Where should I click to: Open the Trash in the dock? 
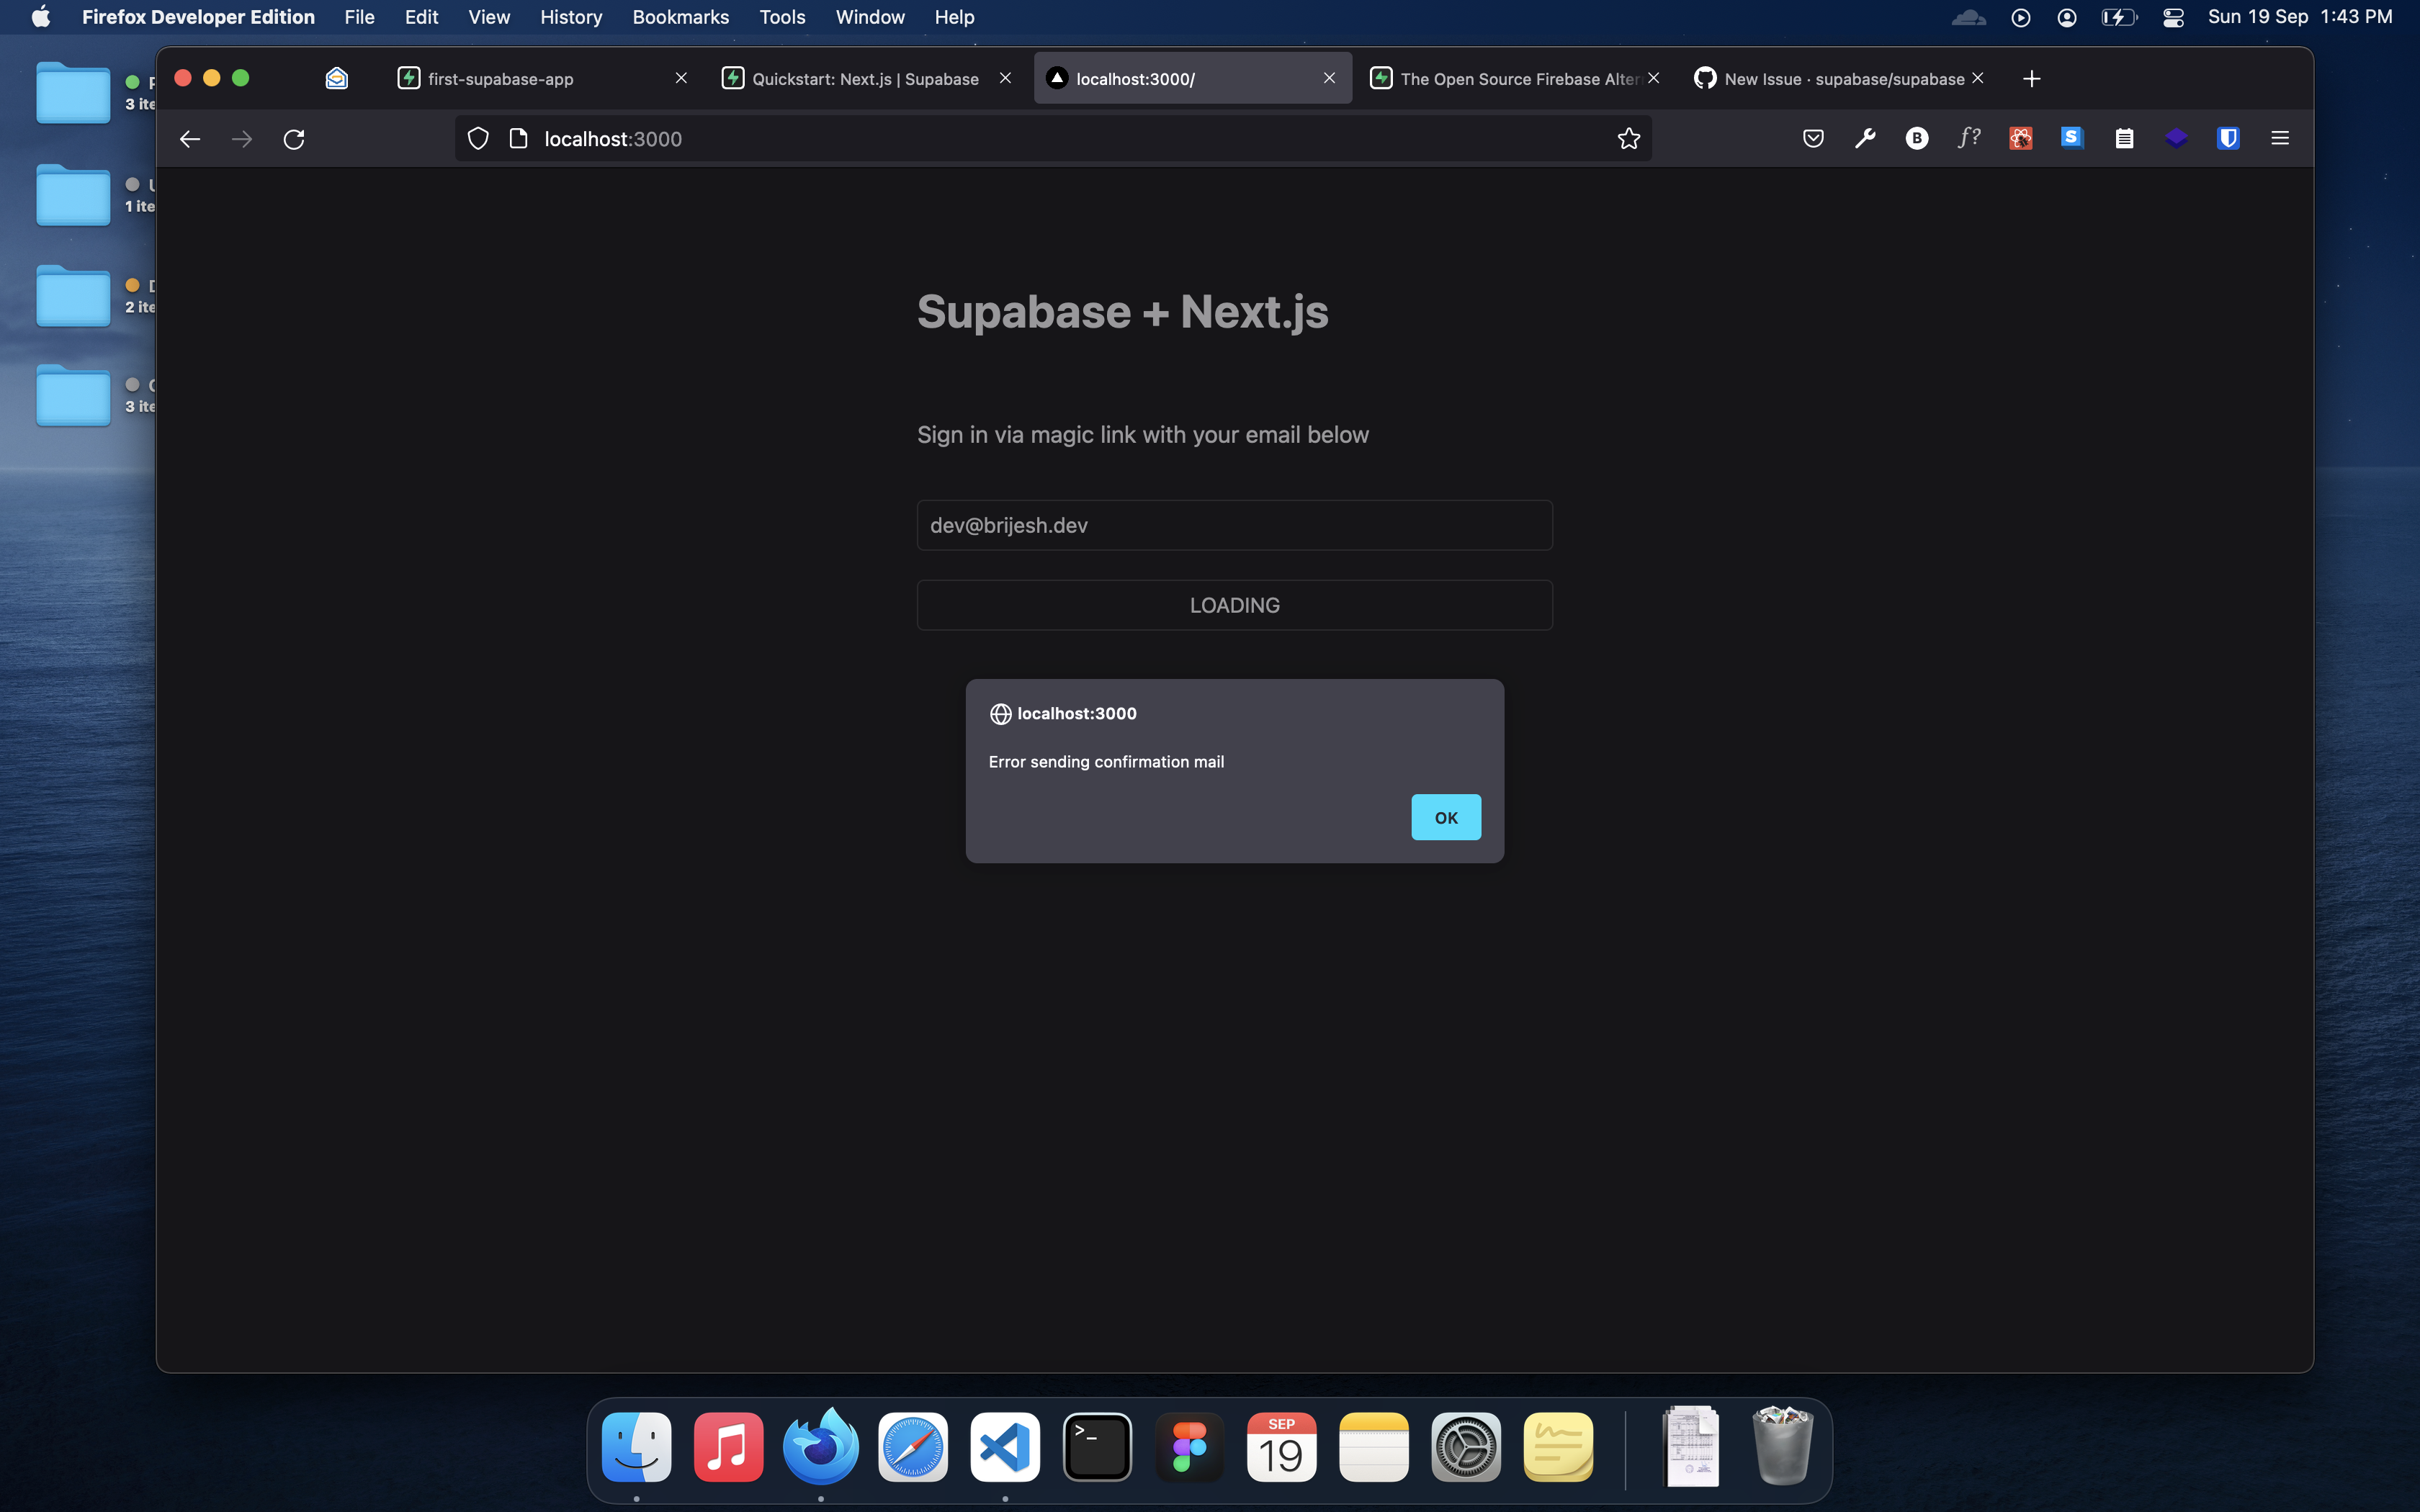(1783, 1446)
